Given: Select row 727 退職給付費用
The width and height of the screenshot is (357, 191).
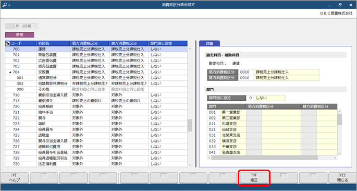Looking at the screenshot, I should pos(96,147).
